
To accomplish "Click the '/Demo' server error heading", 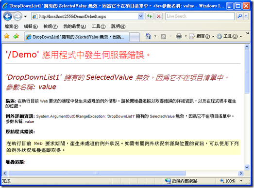I will tap(78, 55).
